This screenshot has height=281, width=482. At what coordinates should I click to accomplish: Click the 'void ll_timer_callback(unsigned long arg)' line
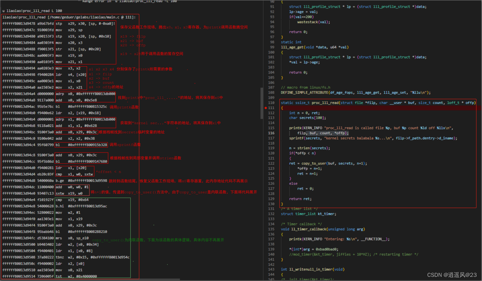click(x=323, y=229)
